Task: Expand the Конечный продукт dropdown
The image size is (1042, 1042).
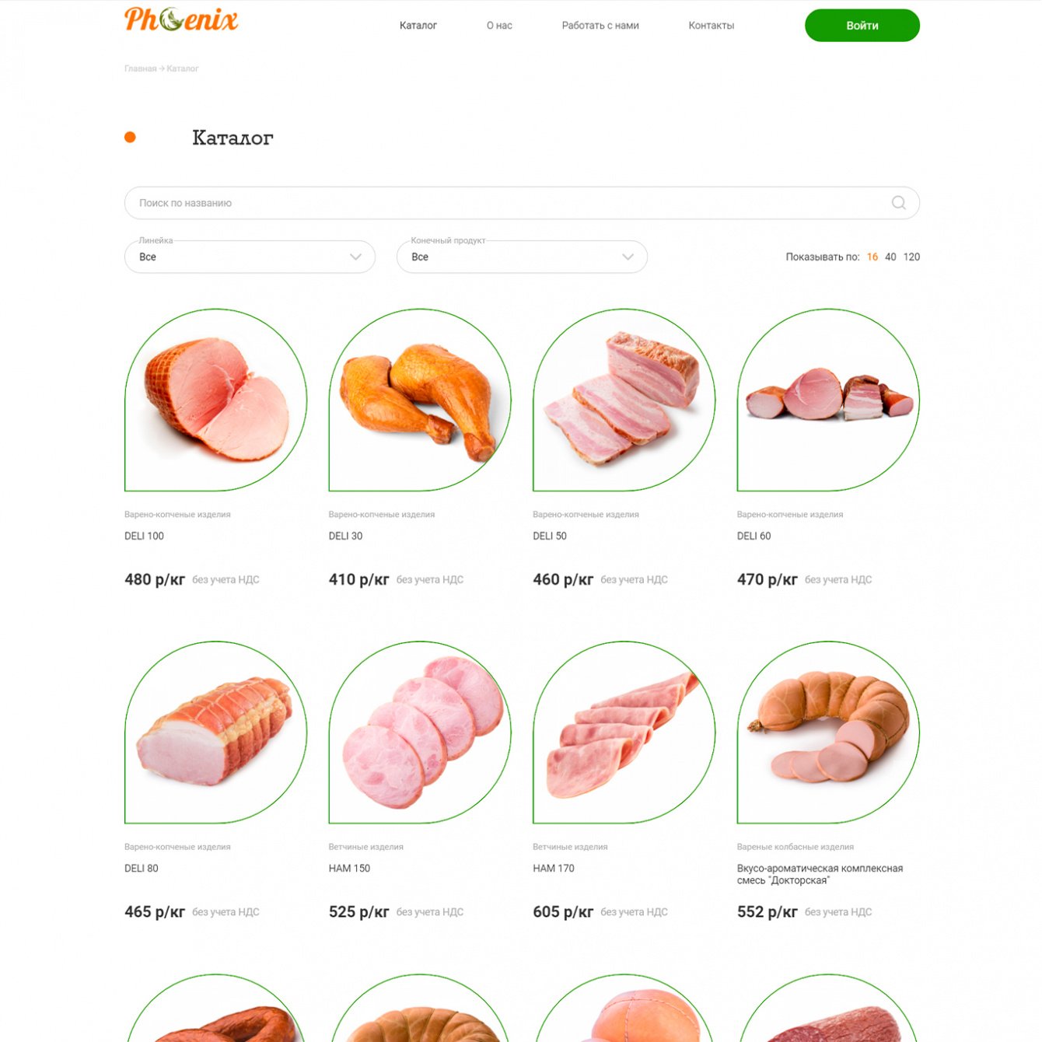Action: coord(522,257)
